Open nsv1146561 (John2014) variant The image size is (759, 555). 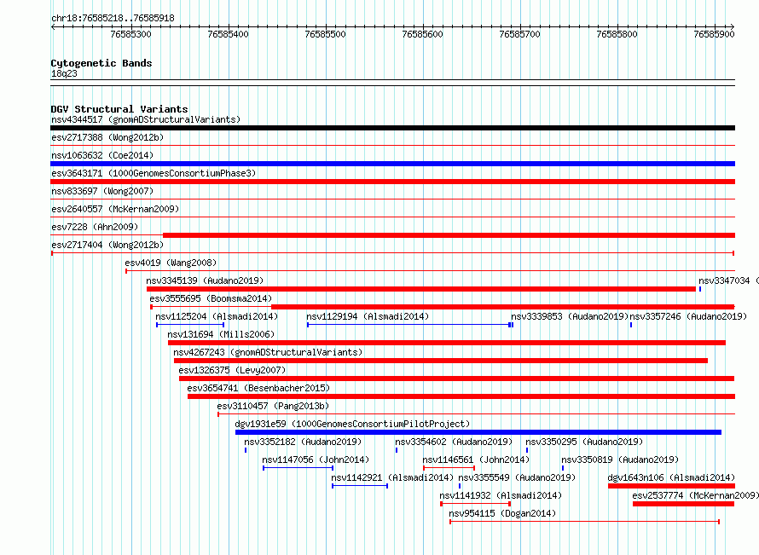[476, 460]
